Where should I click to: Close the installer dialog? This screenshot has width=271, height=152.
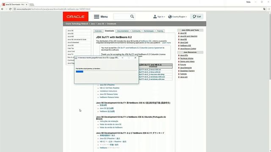(x=135, y=58)
